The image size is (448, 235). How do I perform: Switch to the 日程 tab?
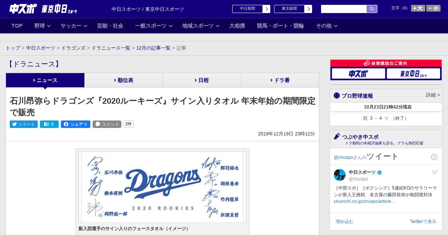point(202,80)
